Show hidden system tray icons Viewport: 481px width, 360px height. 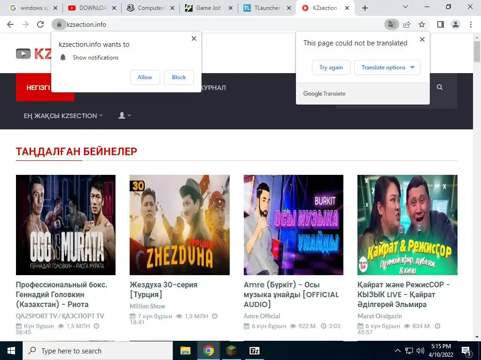[x=397, y=351]
